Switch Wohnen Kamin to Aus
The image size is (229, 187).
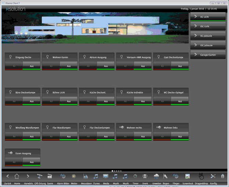68,66
